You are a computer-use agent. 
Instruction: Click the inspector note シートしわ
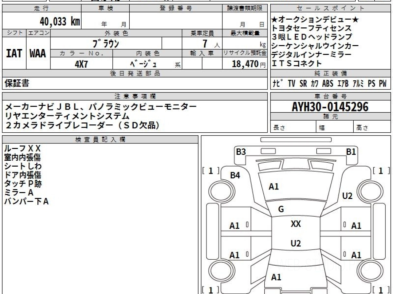pyautogui.click(x=23, y=166)
